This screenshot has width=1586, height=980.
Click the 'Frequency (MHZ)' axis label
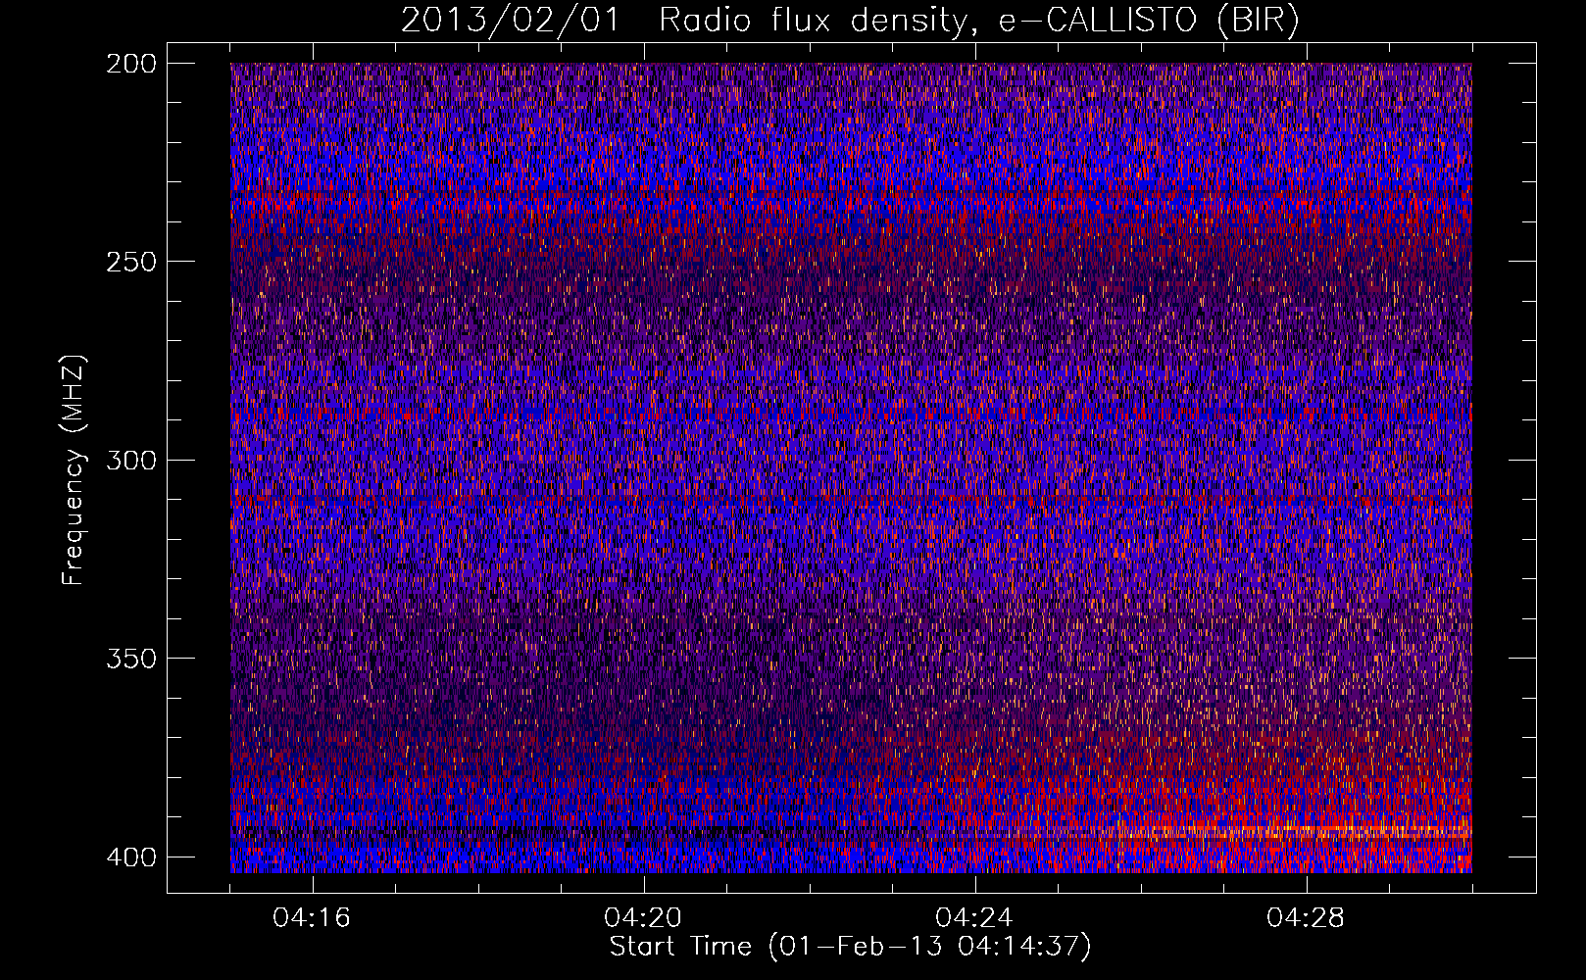73,469
